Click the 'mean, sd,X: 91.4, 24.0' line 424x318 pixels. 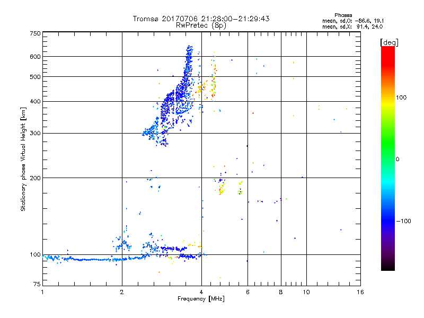click(x=352, y=26)
